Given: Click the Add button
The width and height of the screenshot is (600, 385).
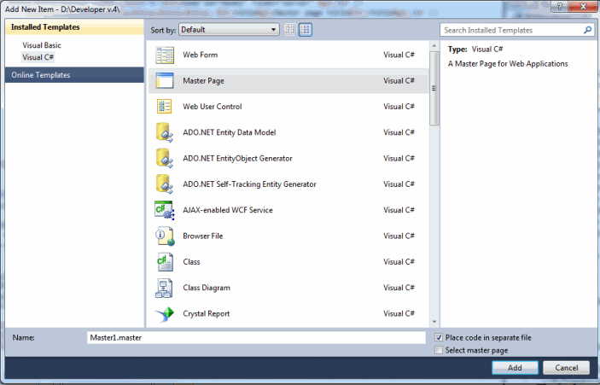Looking at the screenshot, I should pyautogui.click(x=515, y=368).
